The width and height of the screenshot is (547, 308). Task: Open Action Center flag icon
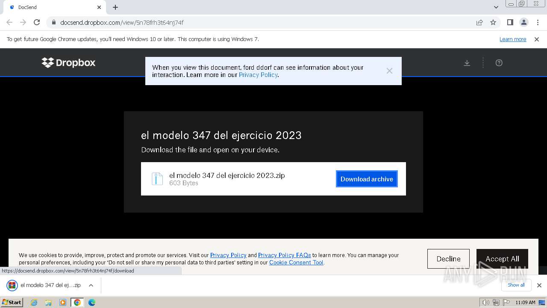pos(506,302)
